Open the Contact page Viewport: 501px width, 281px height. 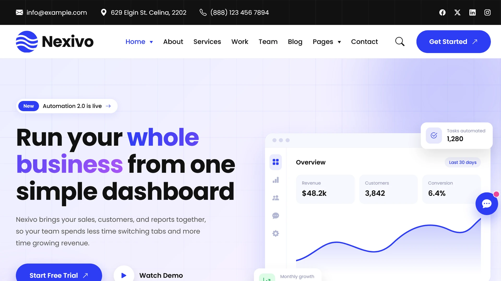pyautogui.click(x=365, y=42)
